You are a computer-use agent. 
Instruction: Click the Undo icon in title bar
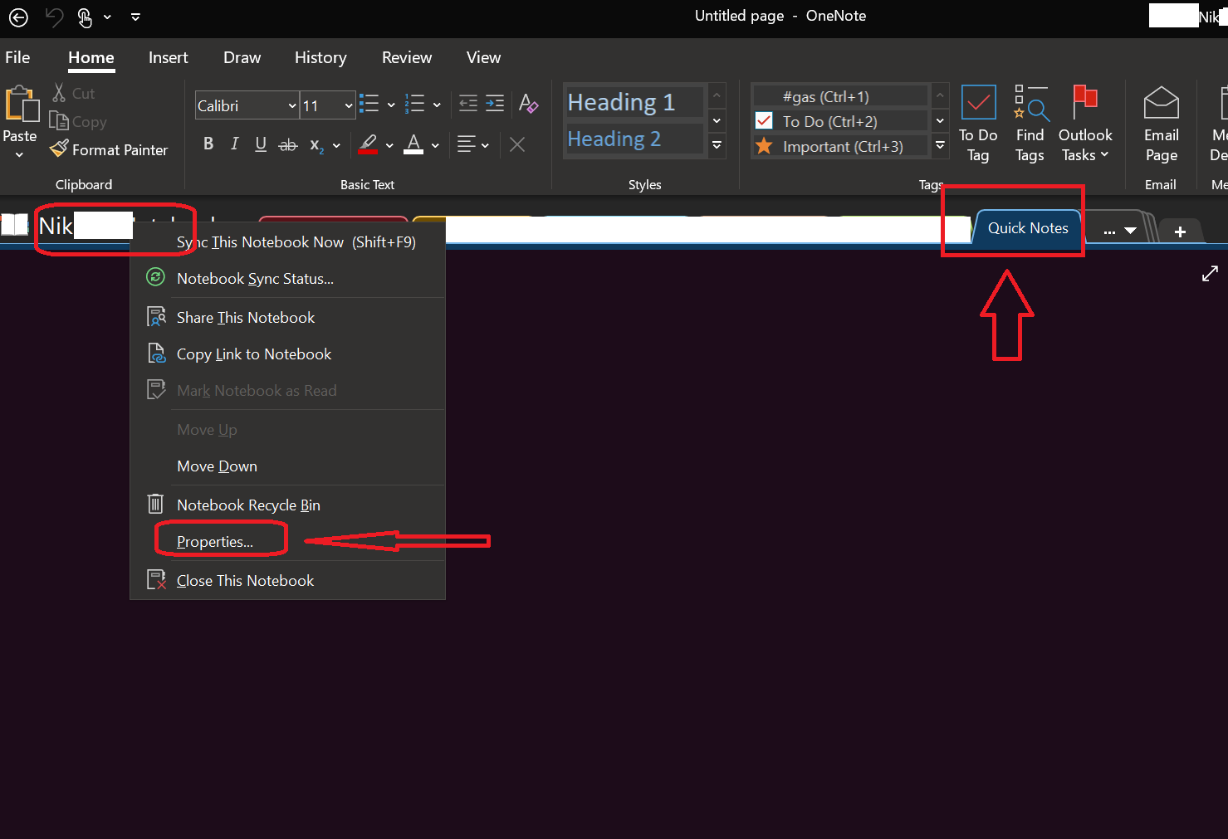point(54,17)
